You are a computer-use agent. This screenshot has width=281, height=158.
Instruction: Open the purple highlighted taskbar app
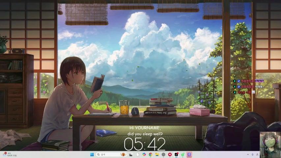[189, 155]
